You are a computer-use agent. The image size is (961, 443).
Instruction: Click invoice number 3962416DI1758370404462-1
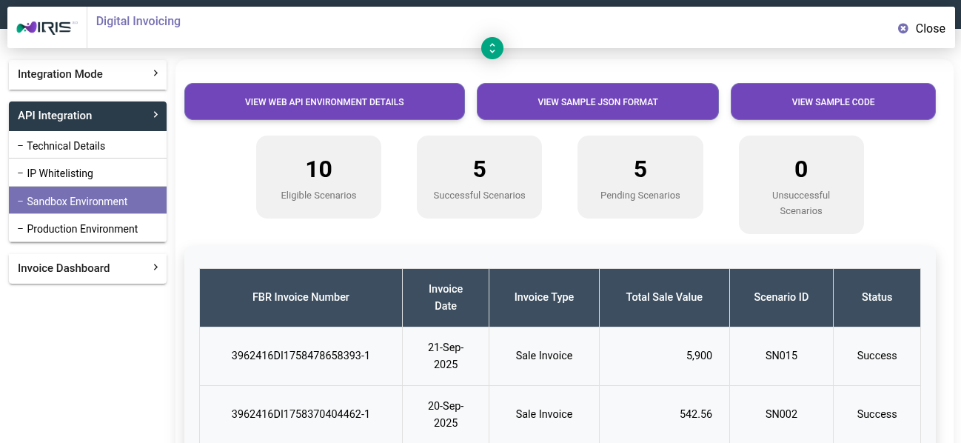coord(301,414)
